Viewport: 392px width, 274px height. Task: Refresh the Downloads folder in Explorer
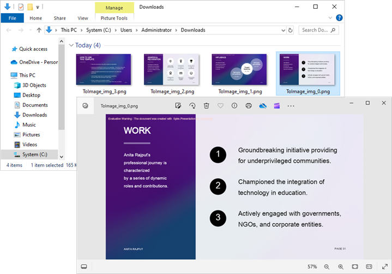tap(290, 30)
